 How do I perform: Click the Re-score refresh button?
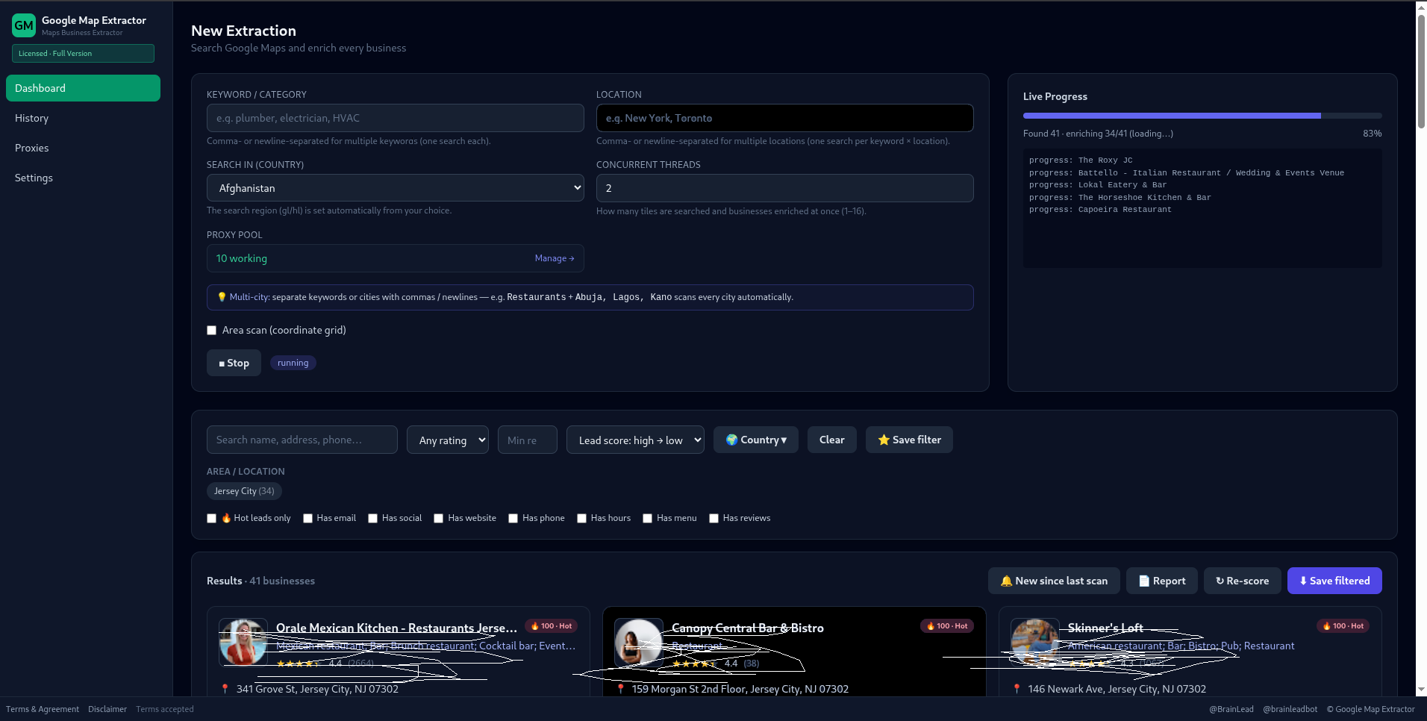point(1242,581)
